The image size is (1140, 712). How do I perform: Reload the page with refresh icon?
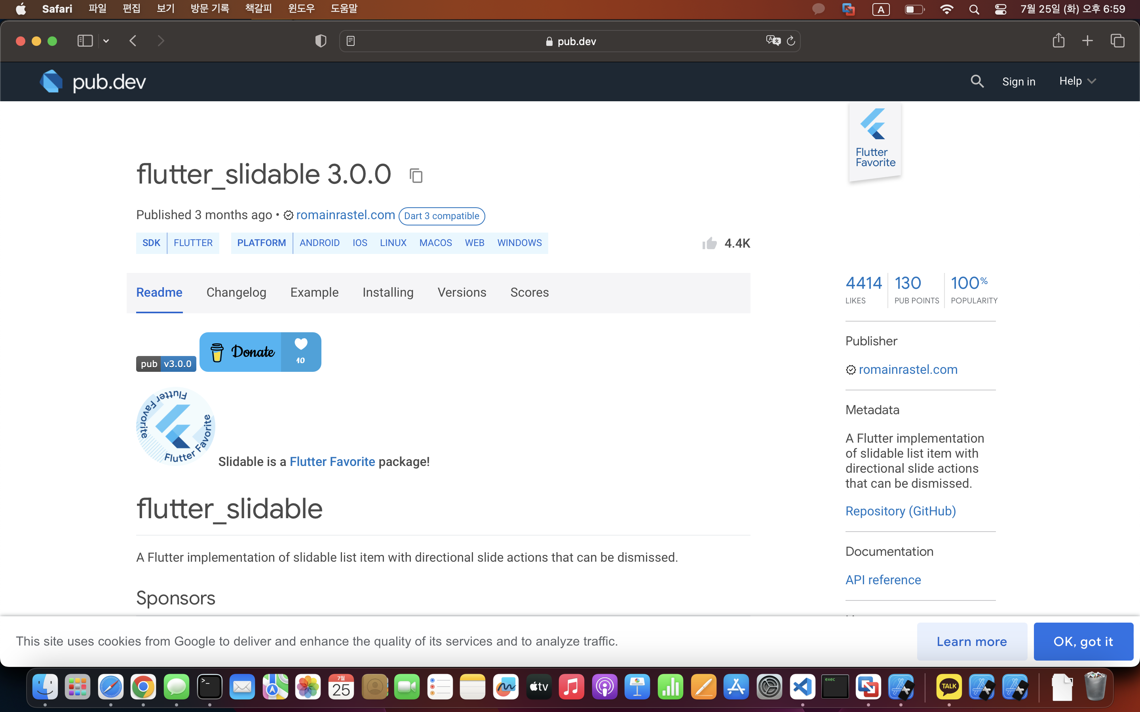click(x=791, y=41)
